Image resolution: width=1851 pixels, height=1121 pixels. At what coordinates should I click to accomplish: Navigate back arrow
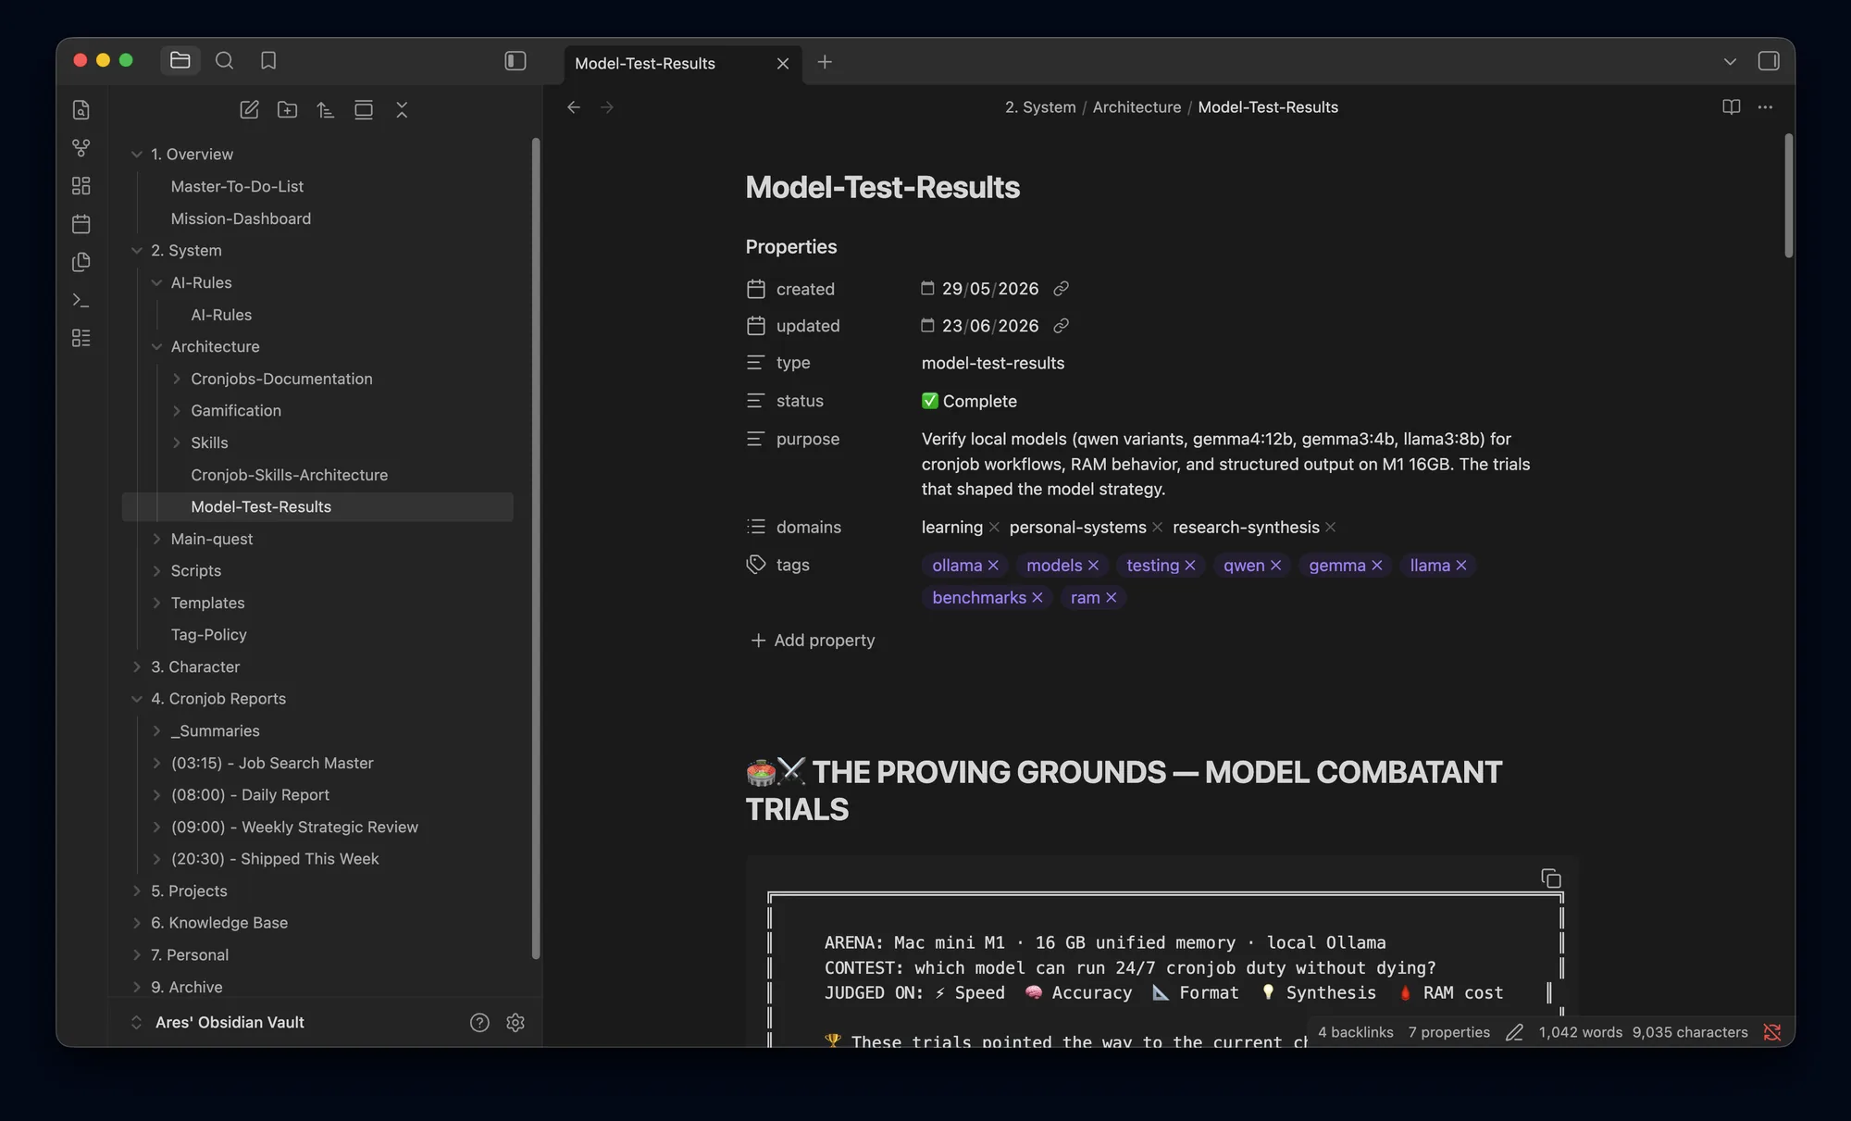coord(574,107)
